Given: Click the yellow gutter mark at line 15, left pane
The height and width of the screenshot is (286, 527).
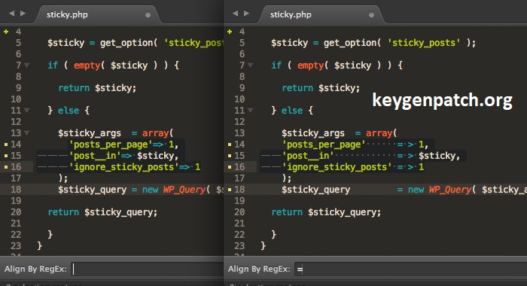Looking at the screenshot, I should [6, 156].
